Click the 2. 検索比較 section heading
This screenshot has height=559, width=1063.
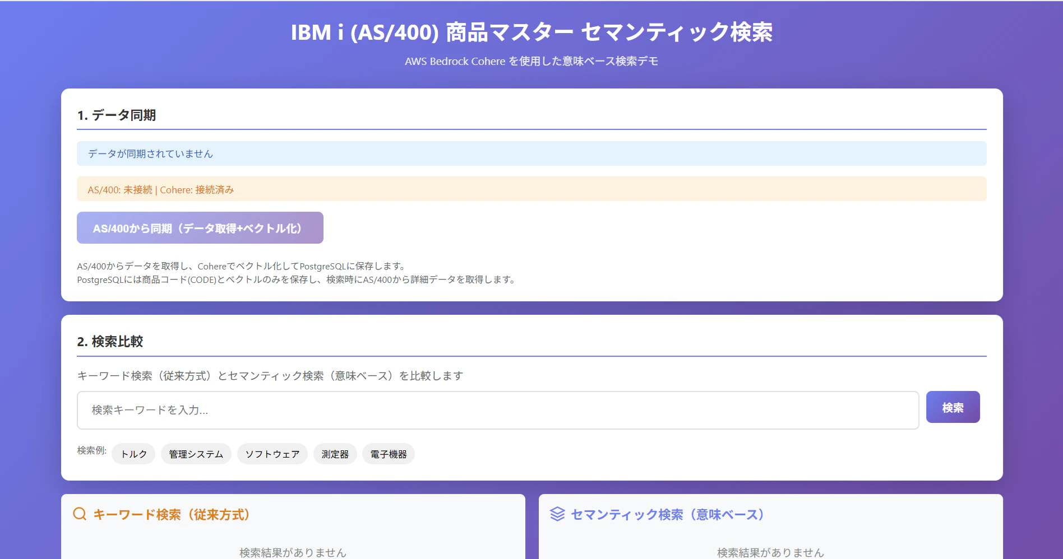point(110,341)
